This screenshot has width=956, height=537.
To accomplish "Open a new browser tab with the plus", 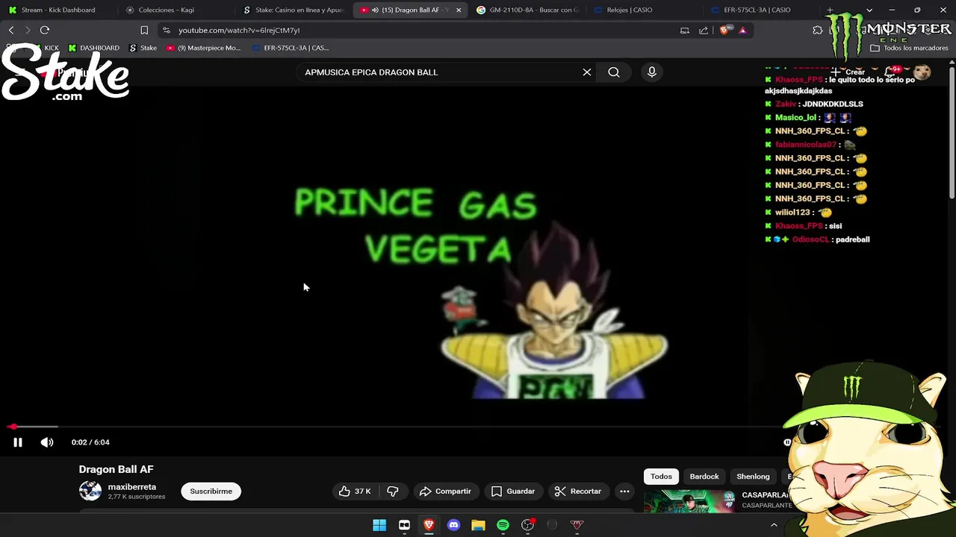I will 830,10.
